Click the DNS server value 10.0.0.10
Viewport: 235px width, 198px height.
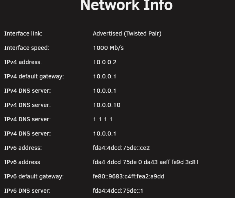tap(107, 105)
